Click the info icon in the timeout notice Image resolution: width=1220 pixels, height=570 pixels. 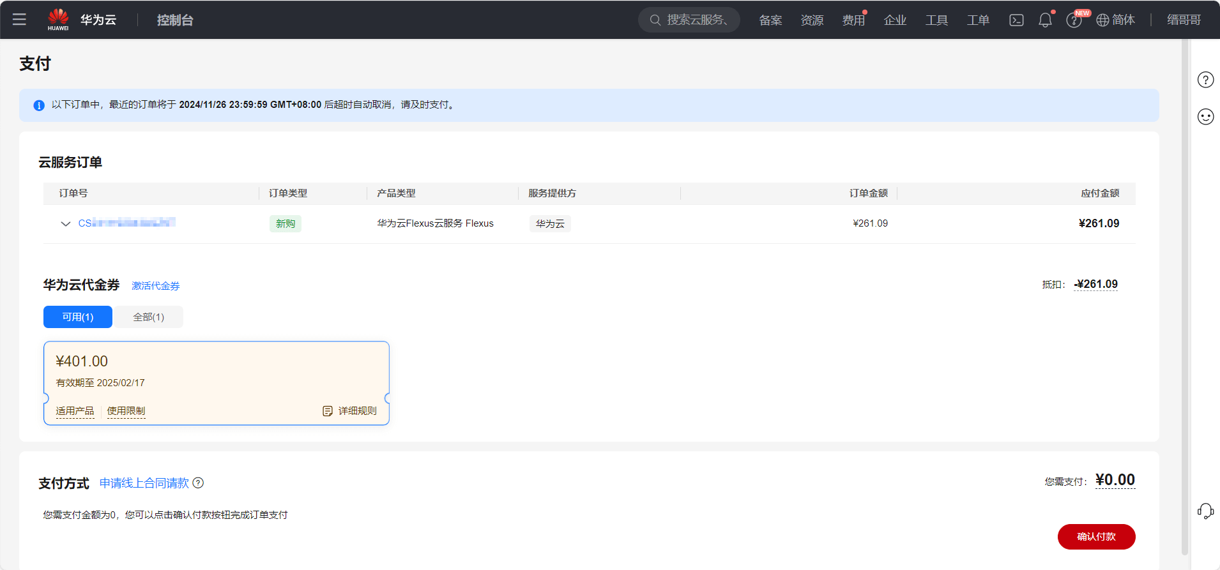point(39,105)
